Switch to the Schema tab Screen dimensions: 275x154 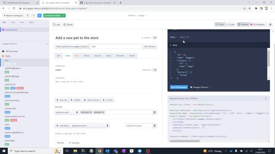60,143
